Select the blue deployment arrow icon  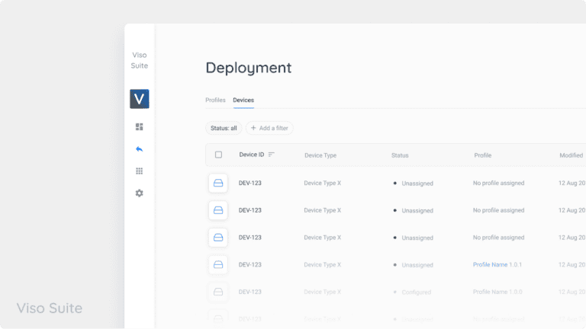pos(139,149)
